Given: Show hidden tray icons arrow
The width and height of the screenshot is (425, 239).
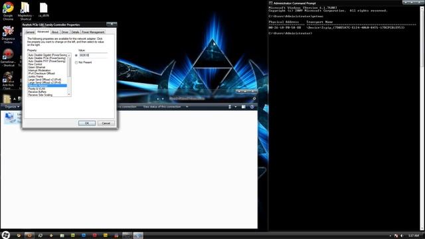Looking at the screenshot, I should (390, 236).
